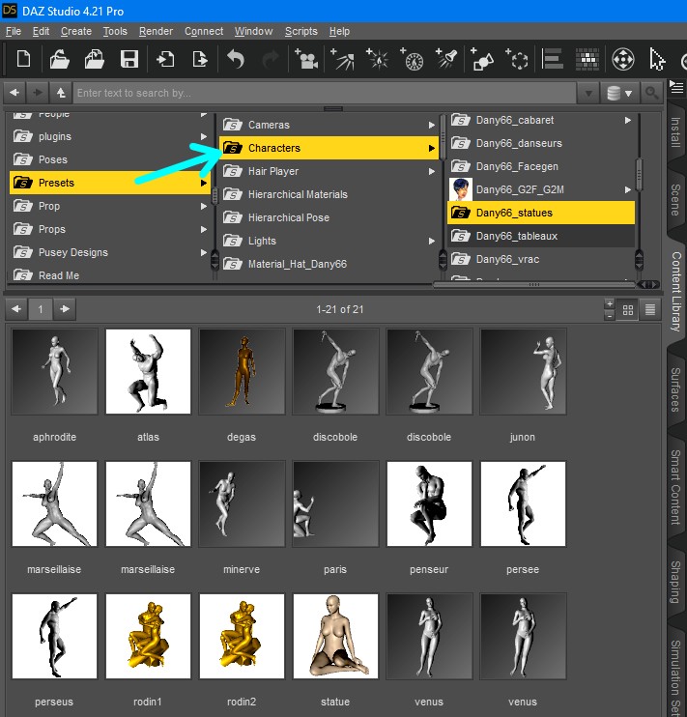687x717 pixels.
Task: Go back in content library browser
Action: [14, 93]
